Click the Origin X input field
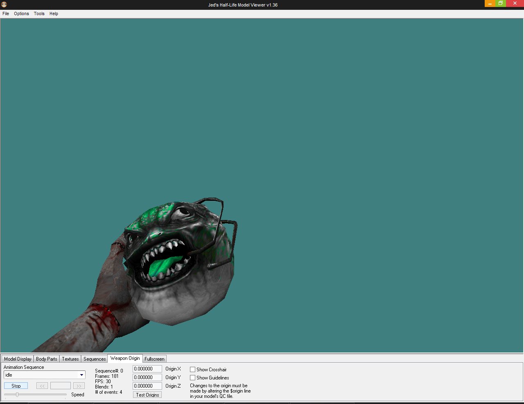The image size is (524, 404). (147, 369)
